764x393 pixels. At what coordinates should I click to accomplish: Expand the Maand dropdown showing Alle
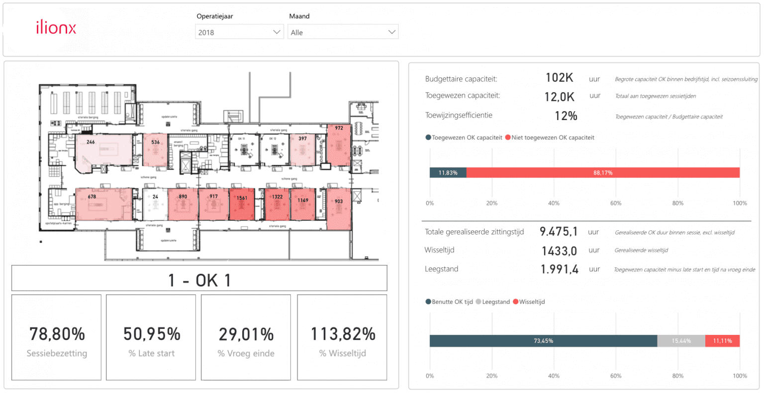point(343,32)
